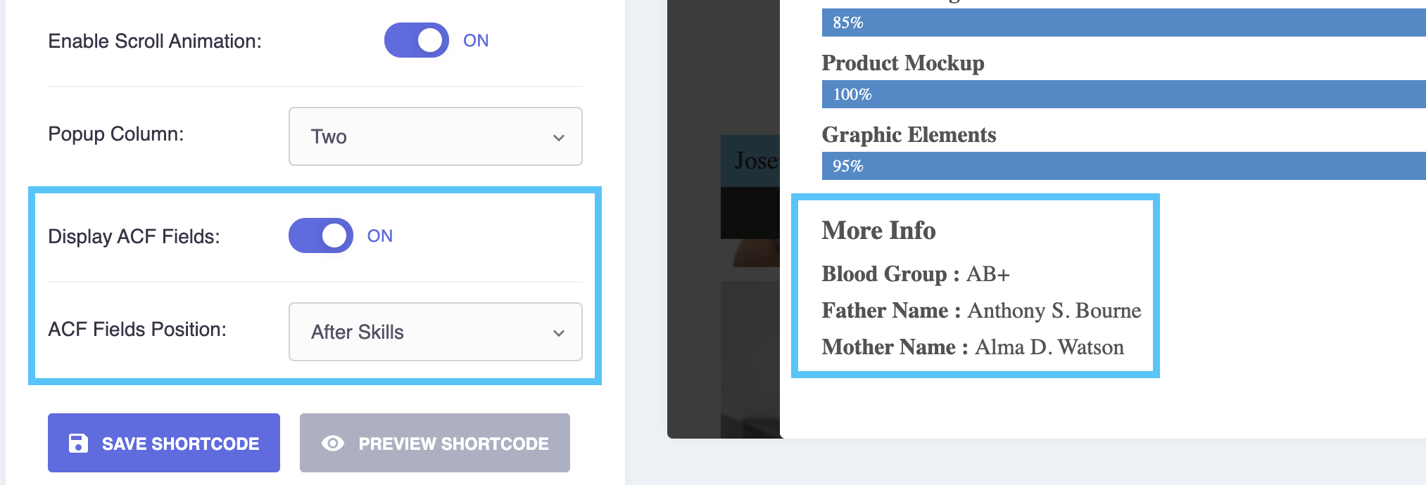Click the 85% skill progress bar
This screenshot has width=1426, height=485.
pyautogui.click(x=1123, y=22)
